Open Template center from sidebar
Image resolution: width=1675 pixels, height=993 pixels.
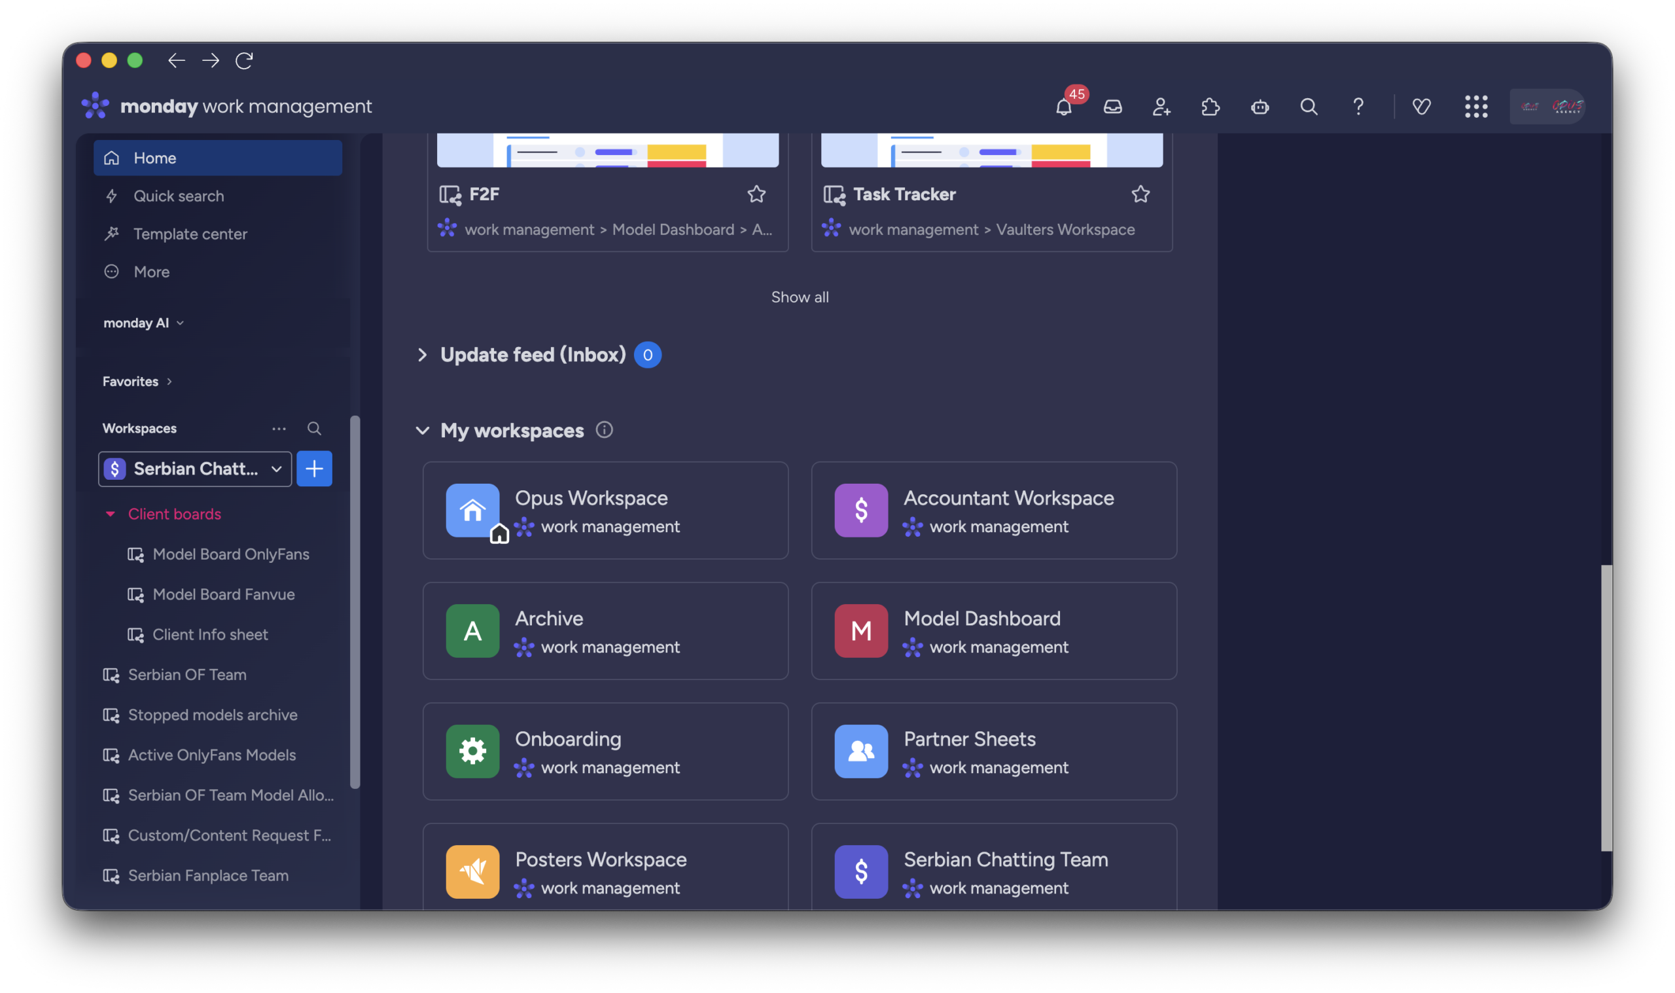tap(190, 234)
